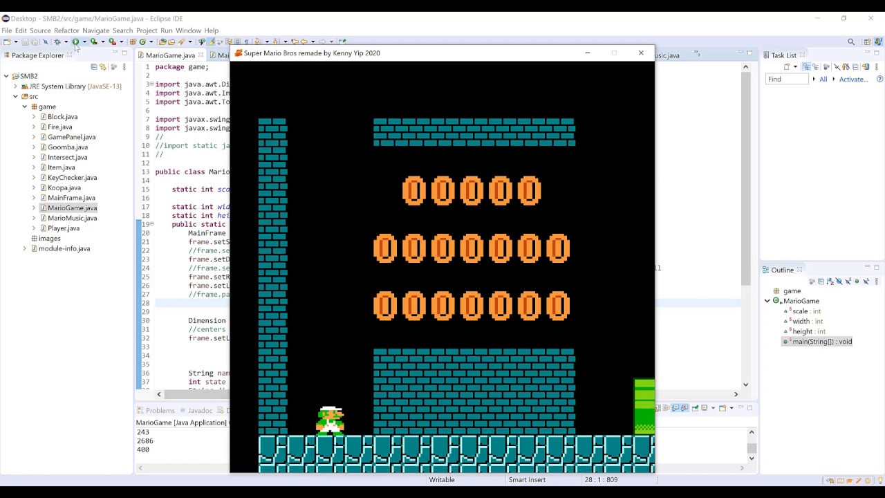The image size is (885, 498).
Task: Click the Open Perspective icon
Action: 867,42
